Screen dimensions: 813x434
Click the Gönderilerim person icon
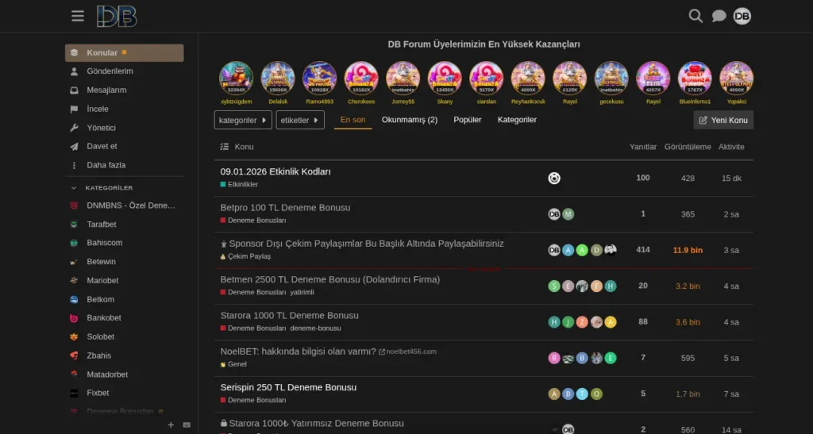pos(74,71)
